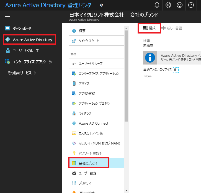Toggle the hamburger menu in sidebar
Image resolution: width=201 pixels, height=193 pixels.
coord(8,17)
